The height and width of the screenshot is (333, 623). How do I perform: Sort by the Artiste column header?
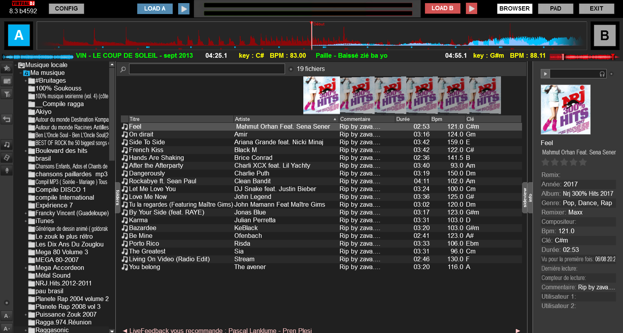coord(286,119)
